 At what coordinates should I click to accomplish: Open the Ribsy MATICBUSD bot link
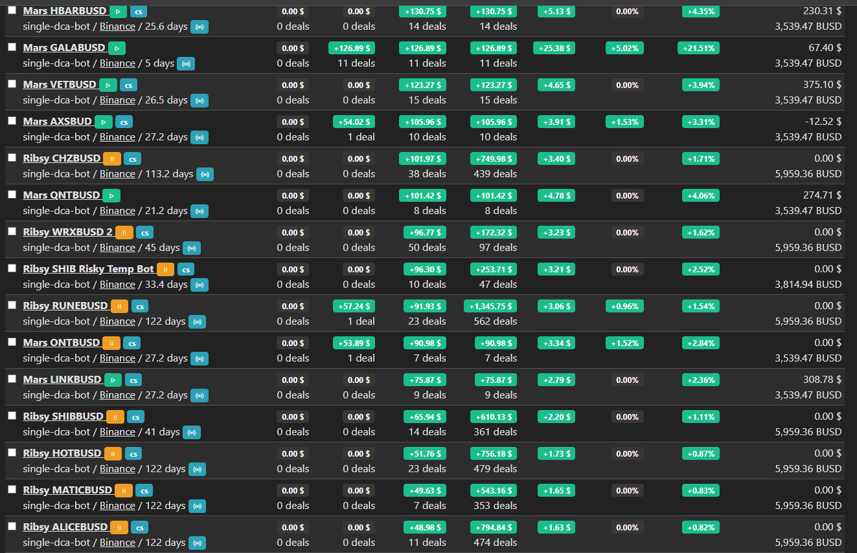pos(68,490)
